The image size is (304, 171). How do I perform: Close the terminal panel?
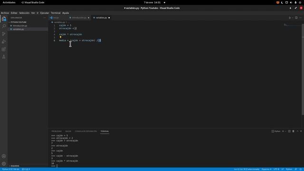pos(301,131)
